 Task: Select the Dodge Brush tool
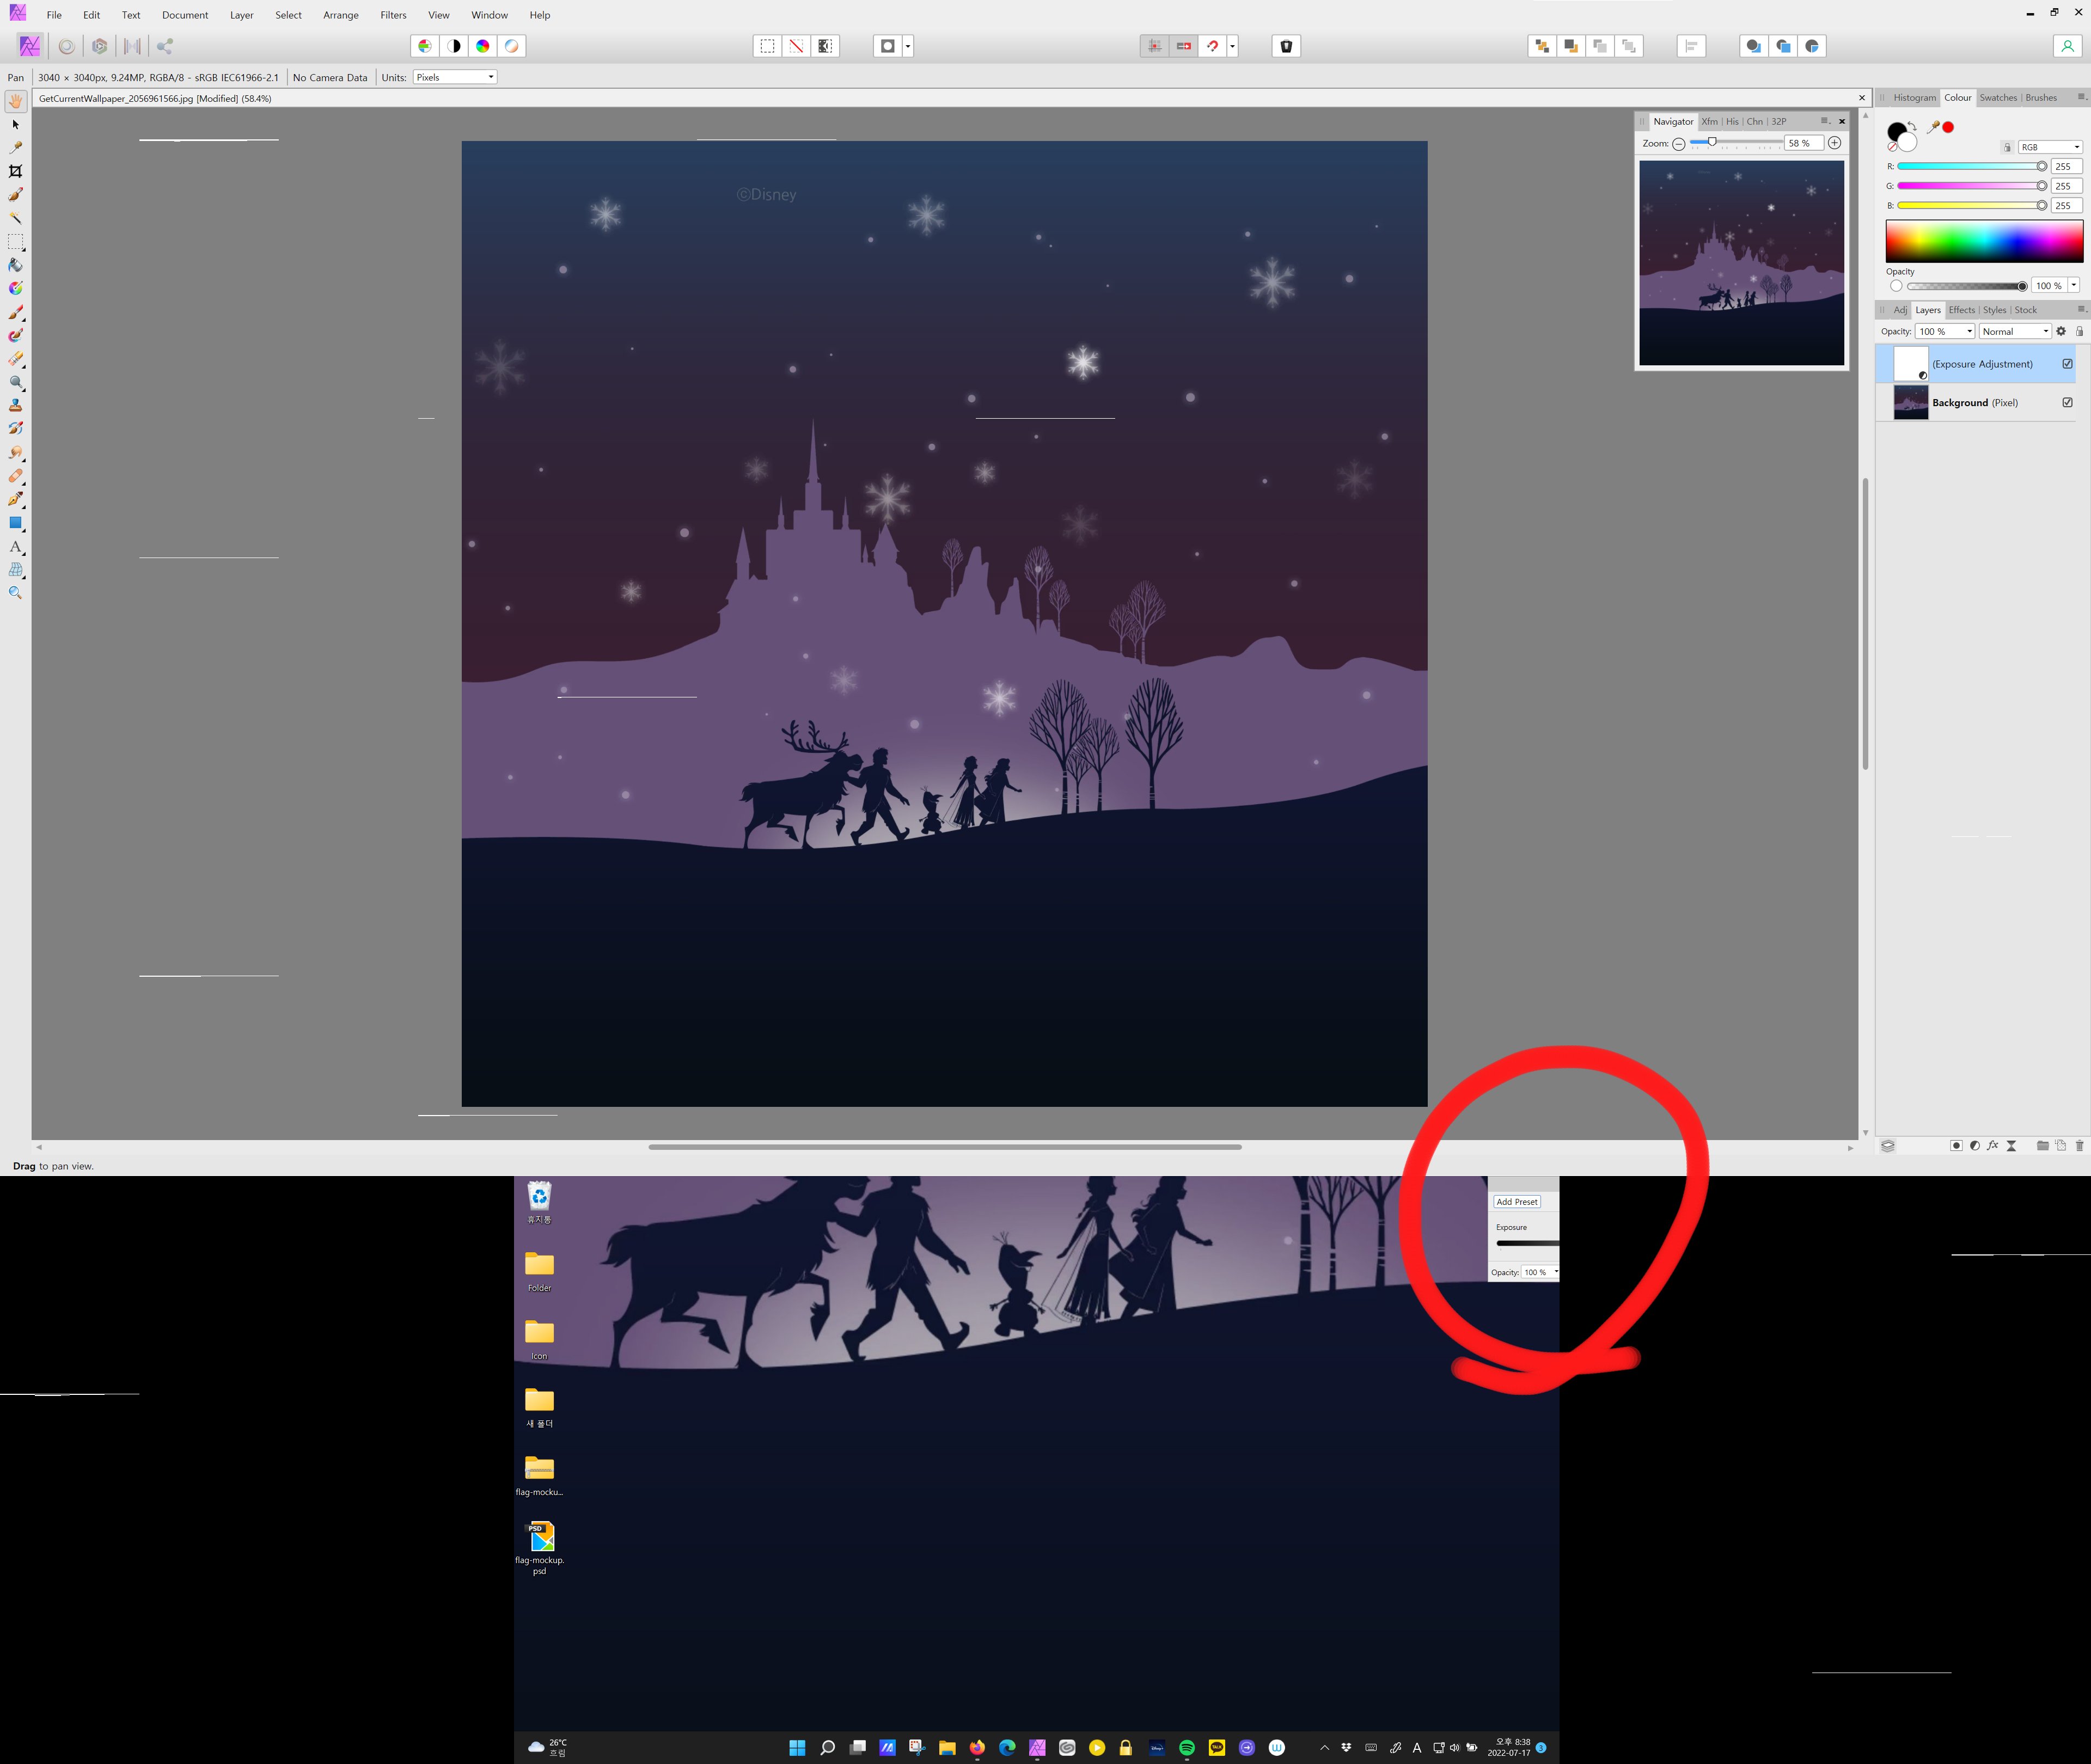(15, 382)
